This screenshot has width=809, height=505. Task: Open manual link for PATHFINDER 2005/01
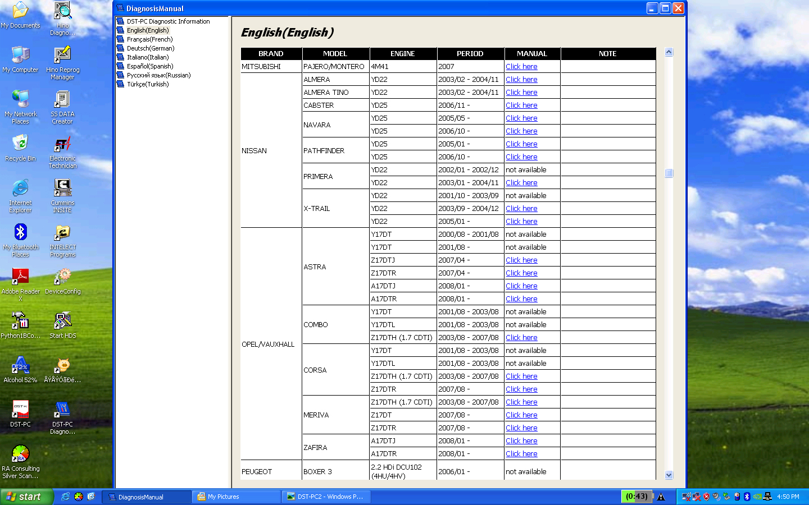point(521,144)
